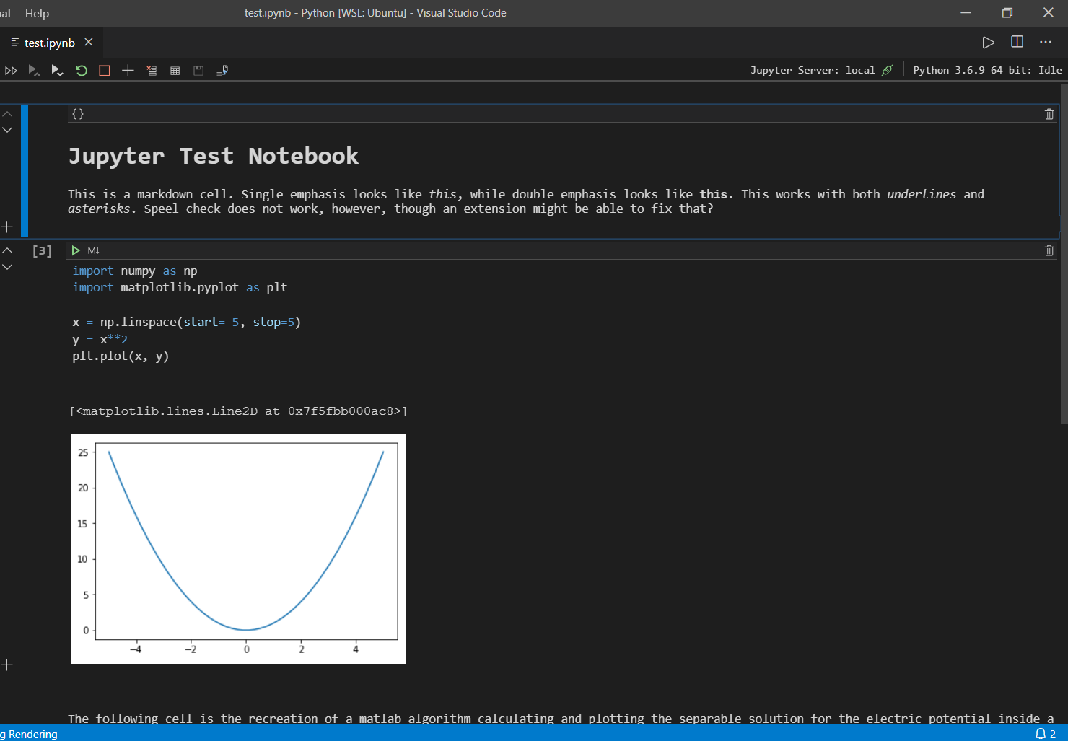
Task: Click the matplotlib Line2D output text
Action: pyautogui.click(x=238, y=411)
